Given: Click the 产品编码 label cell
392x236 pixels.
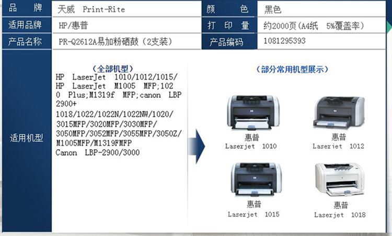Looking at the screenshot, I should click(229, 41).
